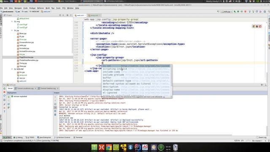Open in Opera browser icon in editor

(x=260, y=26)
